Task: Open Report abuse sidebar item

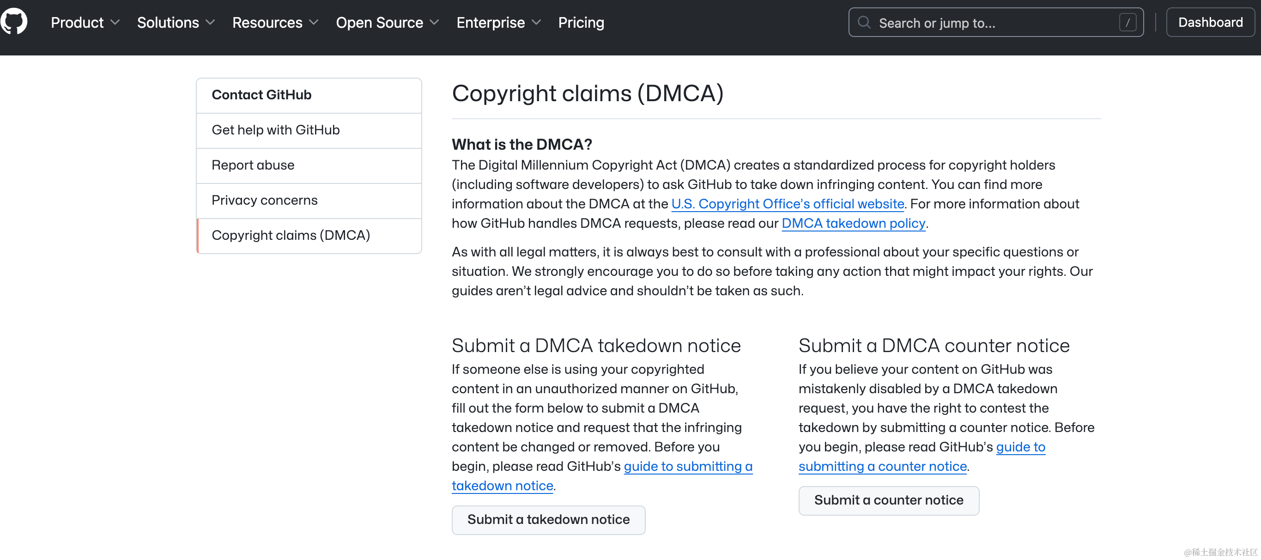Action: pyautogui.click(x=253, y=165)
